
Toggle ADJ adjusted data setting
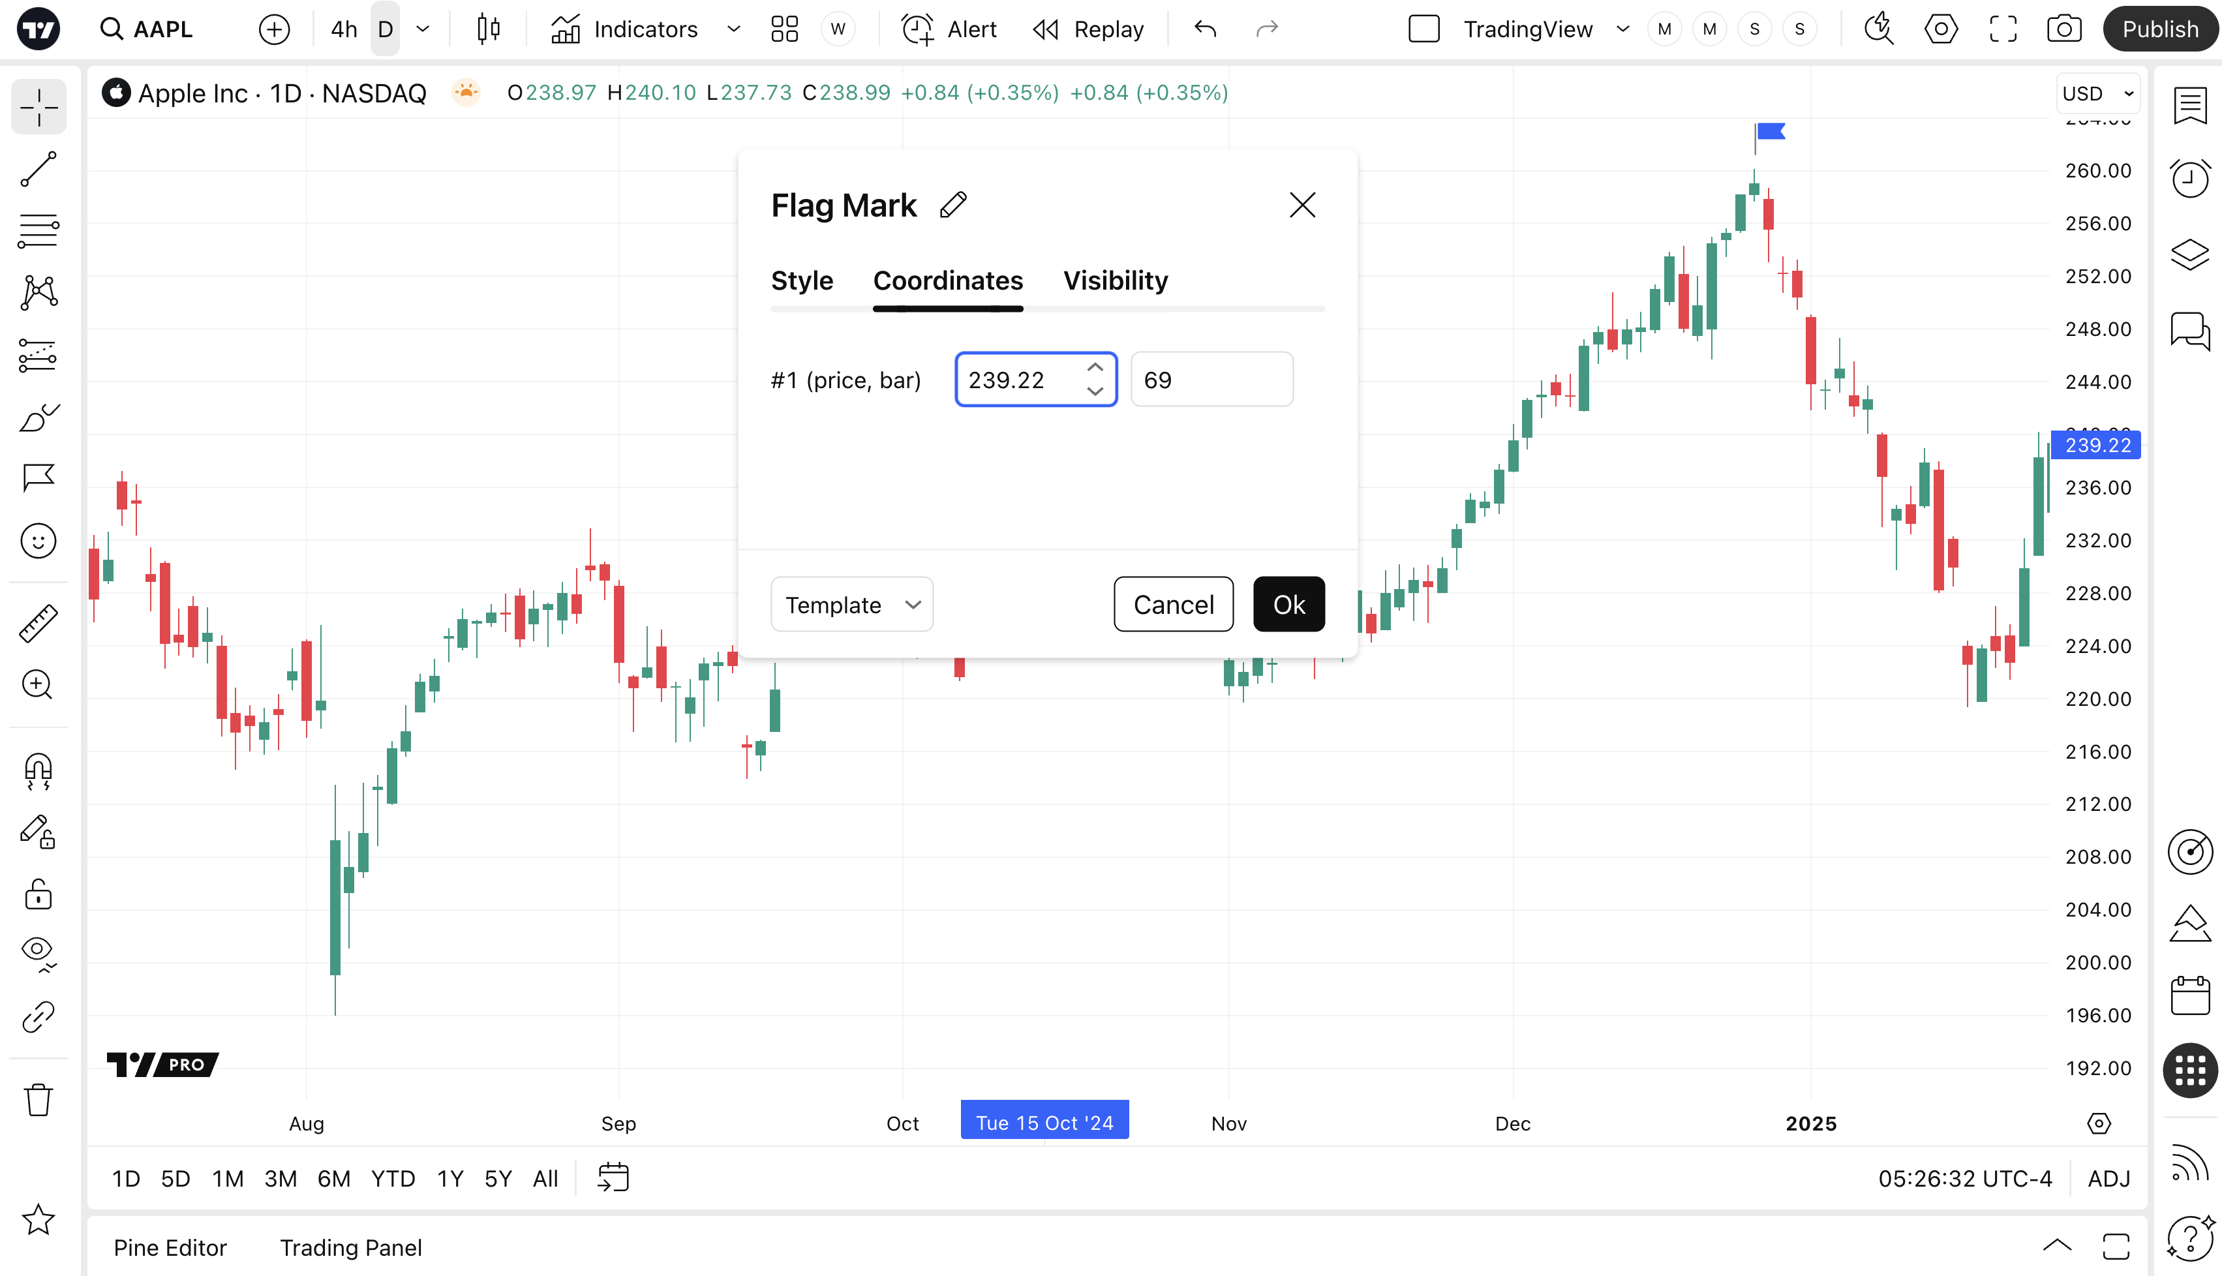(2108, 1178)
